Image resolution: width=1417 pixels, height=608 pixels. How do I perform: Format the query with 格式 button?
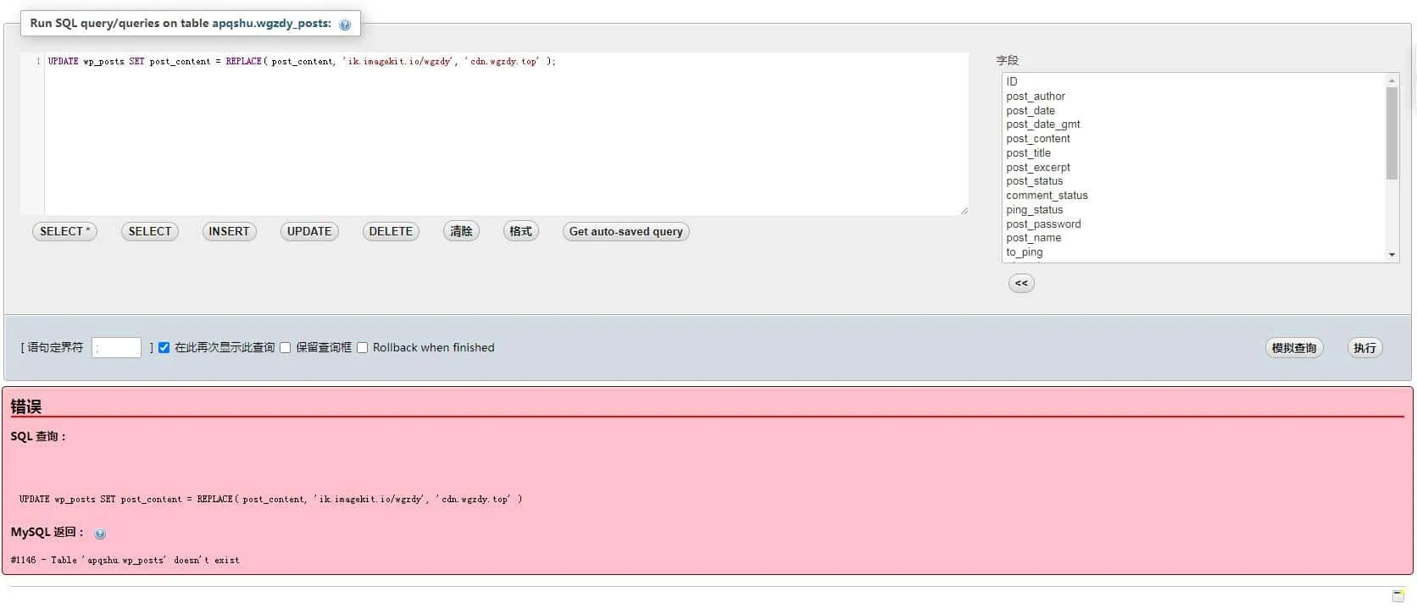coord(520,231)
